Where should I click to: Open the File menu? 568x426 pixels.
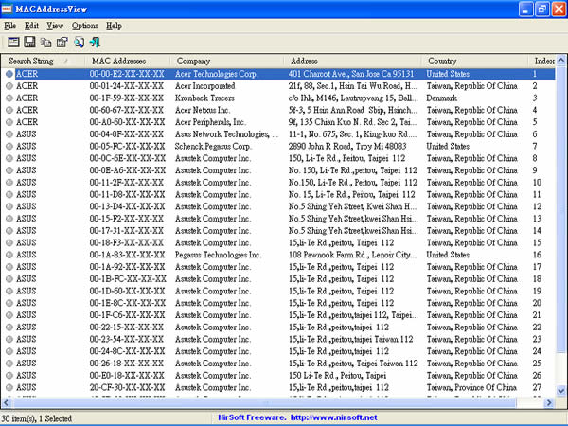9,26
